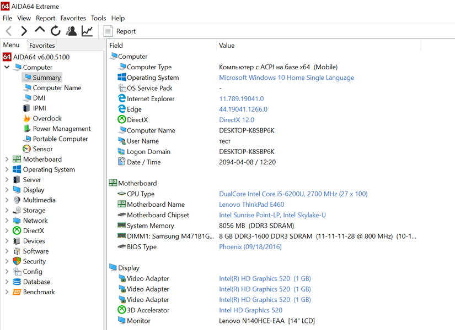455x330 pixels.
Task: Expand the Storage tree node
Action: pyautogui.click(x=7, y=210)
